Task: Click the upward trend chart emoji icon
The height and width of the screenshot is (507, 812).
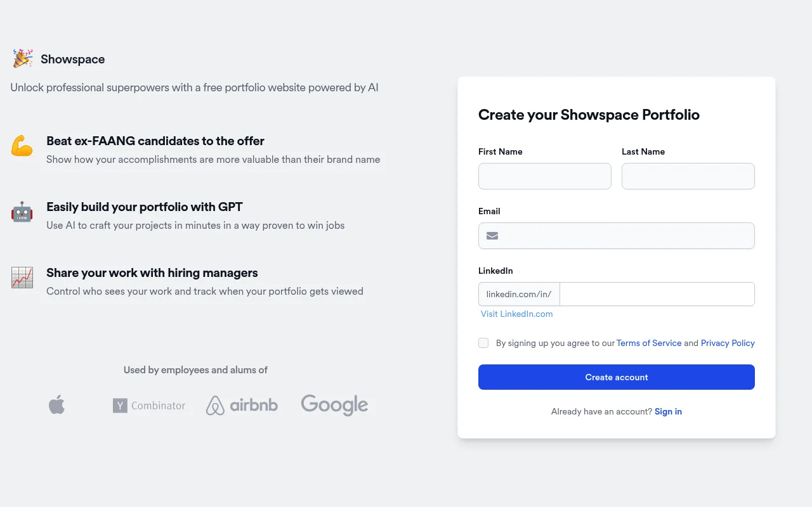Action: [22, 278]
